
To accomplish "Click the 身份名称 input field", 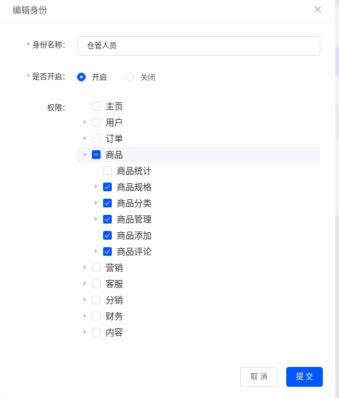I will [x=199, y=46].
